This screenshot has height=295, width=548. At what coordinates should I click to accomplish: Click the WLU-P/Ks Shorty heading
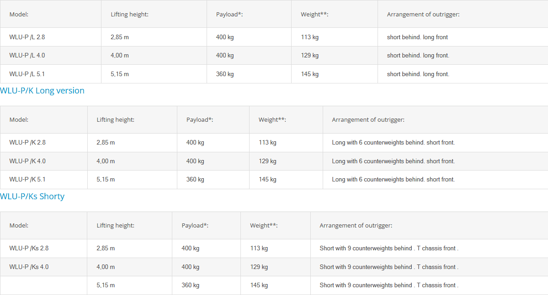pyautogui.click(x=32, y=197)
